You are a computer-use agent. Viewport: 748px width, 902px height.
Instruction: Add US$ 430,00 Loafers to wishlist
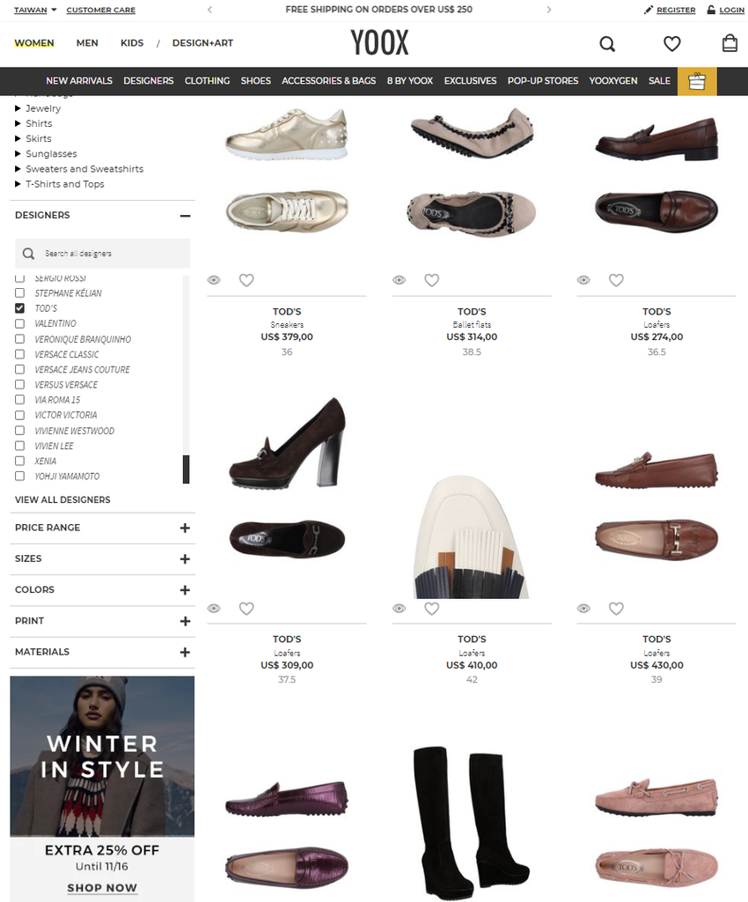click(x=616, y=609)
